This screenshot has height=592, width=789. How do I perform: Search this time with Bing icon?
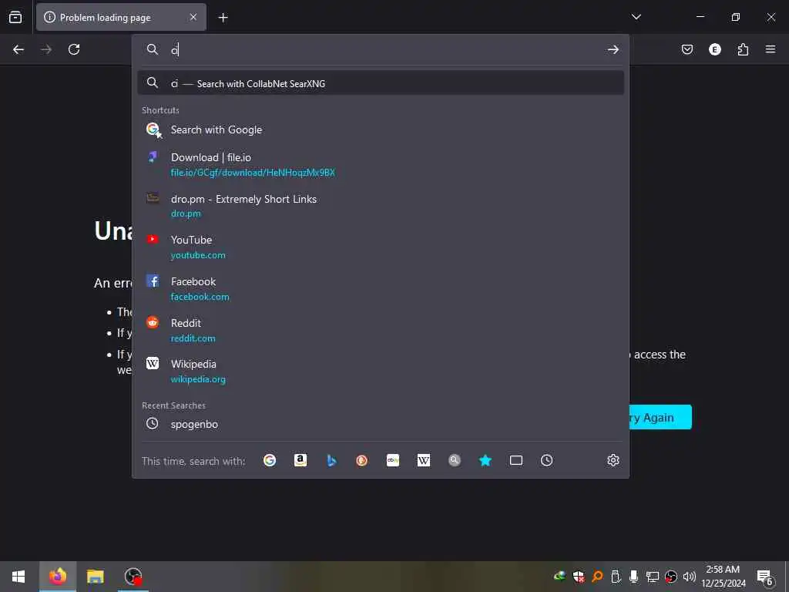click(331, 460)
